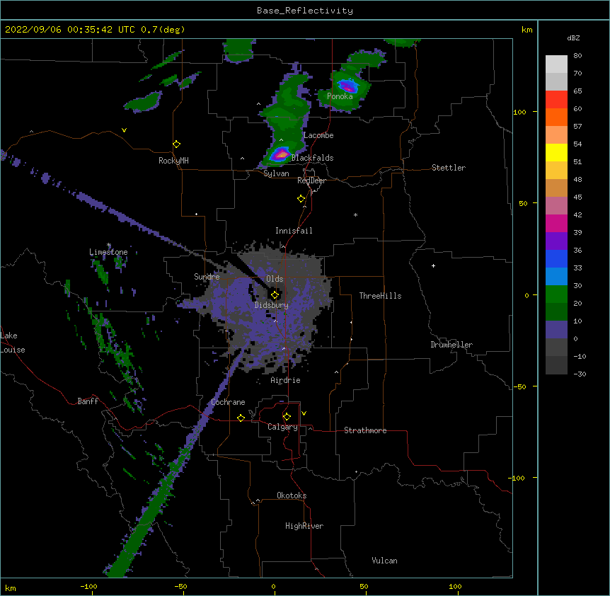Click the radar site diamond above Didsbury
This screenshot has height=596, width=610.
coord(275,295)
